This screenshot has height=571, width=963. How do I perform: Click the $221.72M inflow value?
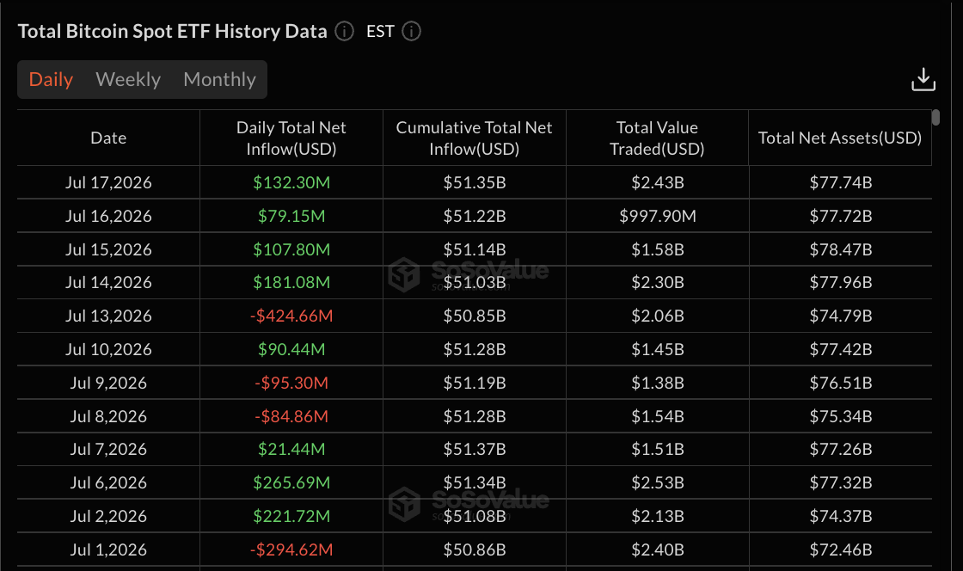coord(291,516)
